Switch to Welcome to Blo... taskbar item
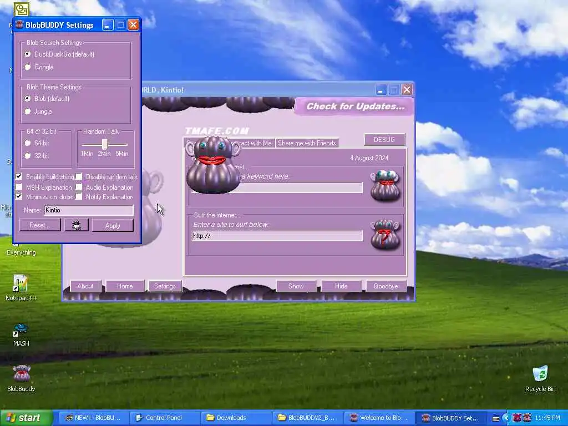This screenshot has width=568, height=426. [378, 418]
